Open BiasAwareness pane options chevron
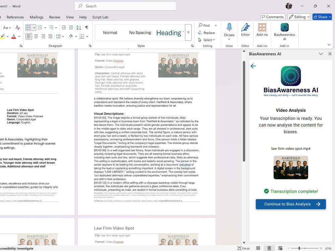 [x=321, y=54]
